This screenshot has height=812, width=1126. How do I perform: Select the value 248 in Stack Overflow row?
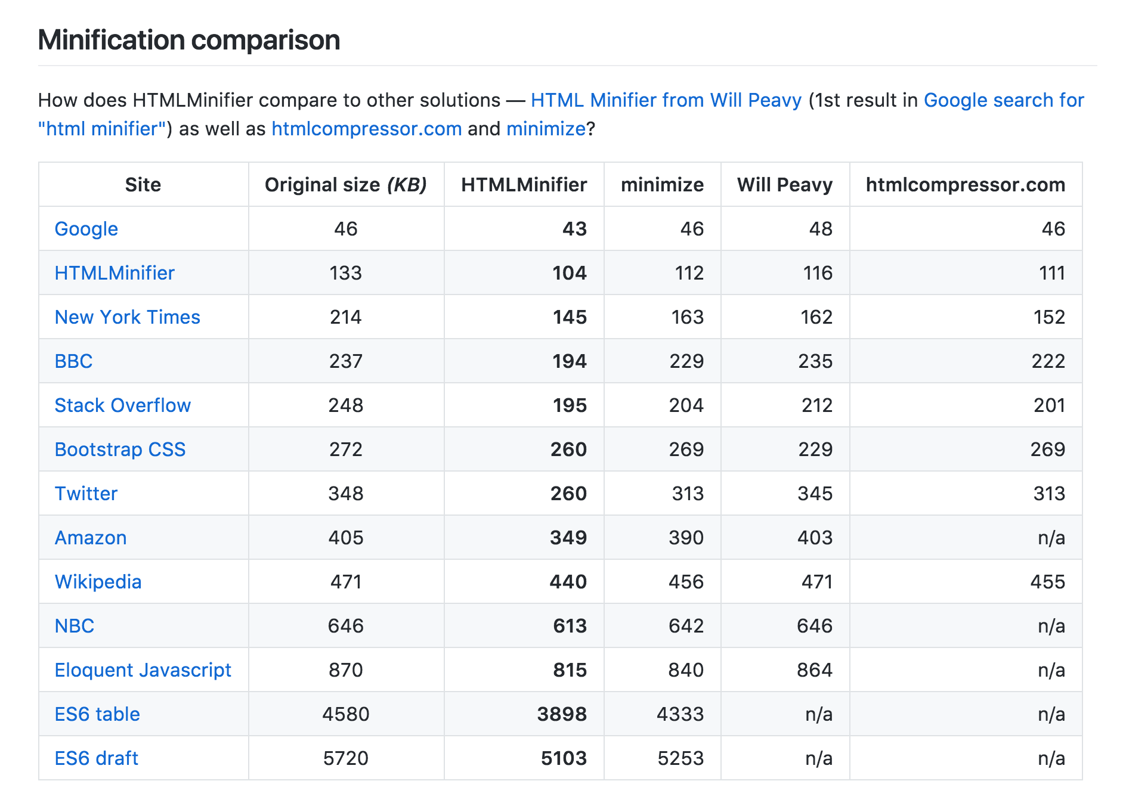point(346,405)
